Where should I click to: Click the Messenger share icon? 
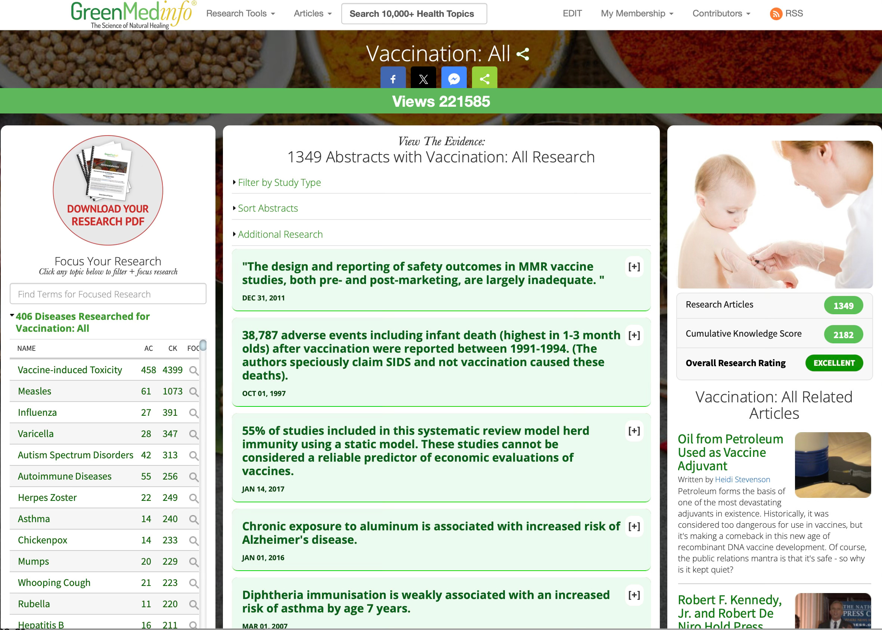(454, 79)
